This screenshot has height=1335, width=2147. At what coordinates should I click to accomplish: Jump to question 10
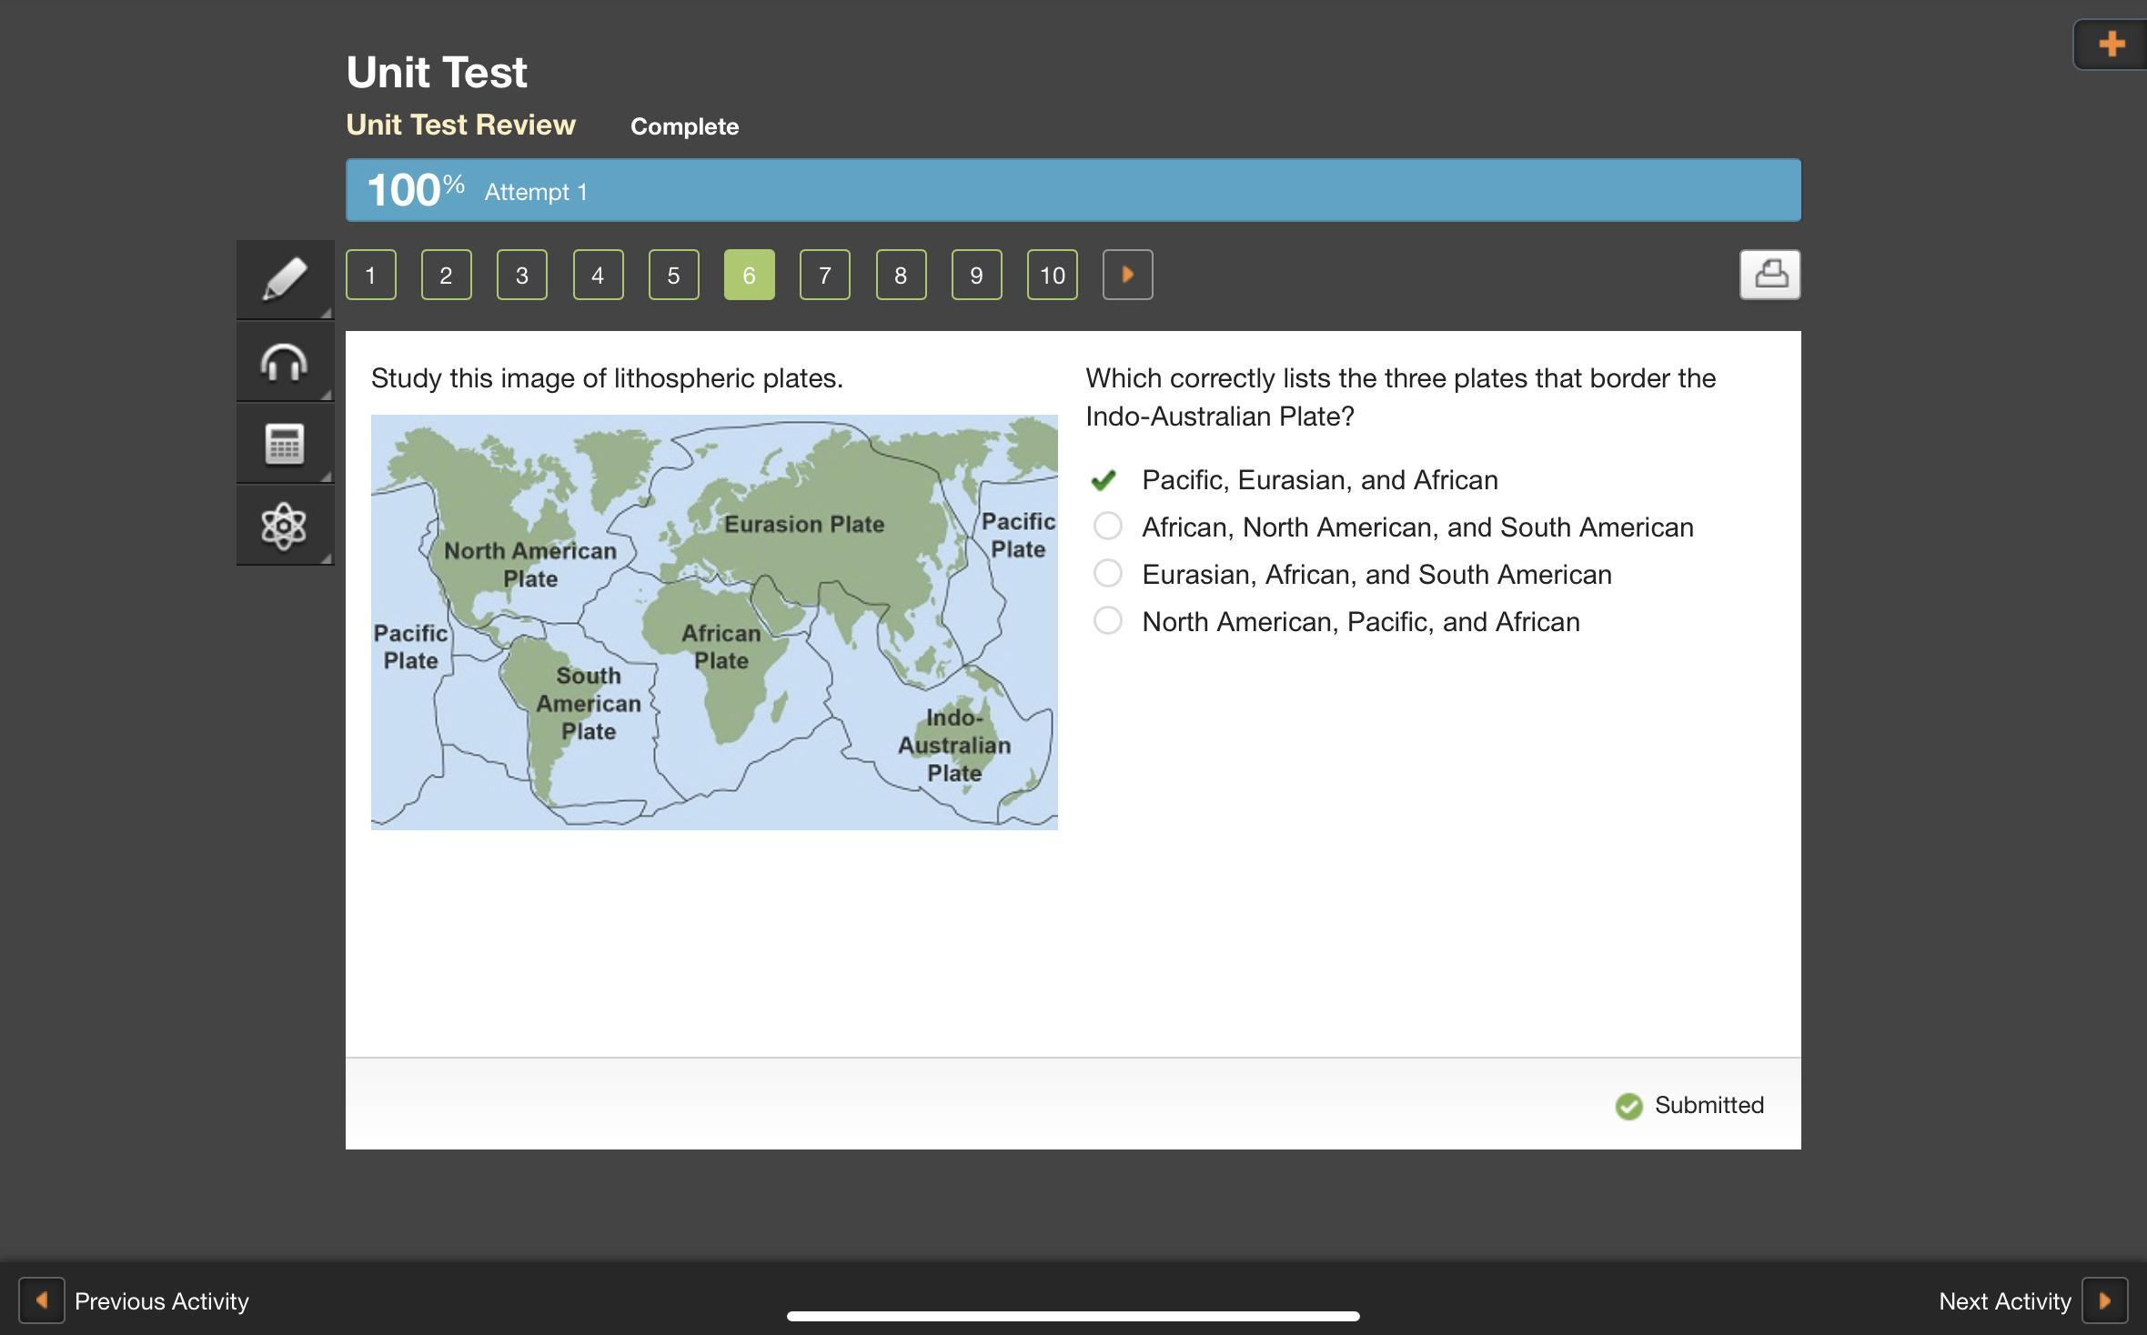tap(1052, 275)
